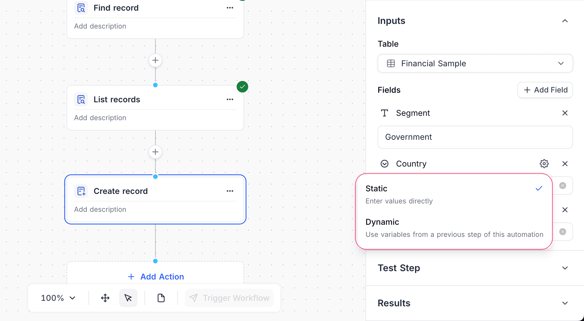Select the cursor selection tool
Viewport: 584px width, 321px height.
[x=128, y=298]
